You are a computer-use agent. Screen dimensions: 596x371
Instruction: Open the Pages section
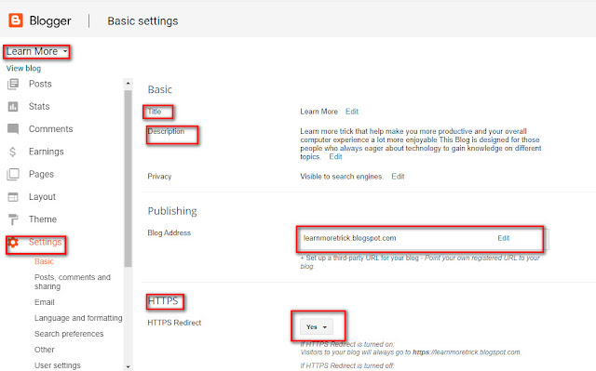pyautogui.click(x=41, y=174)
